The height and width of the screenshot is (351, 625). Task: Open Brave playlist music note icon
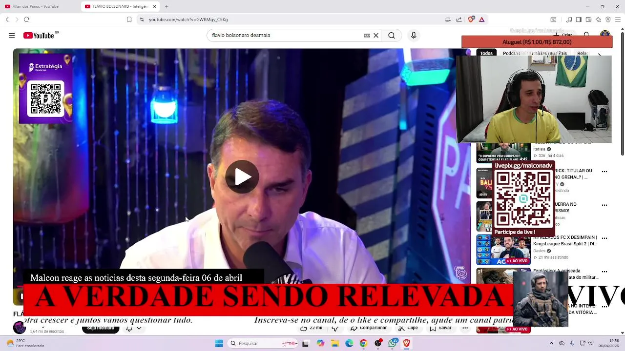[569, 19]
